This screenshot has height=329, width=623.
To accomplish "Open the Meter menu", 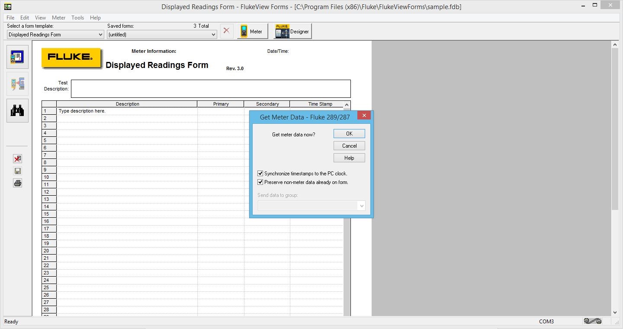I will 58,18.
